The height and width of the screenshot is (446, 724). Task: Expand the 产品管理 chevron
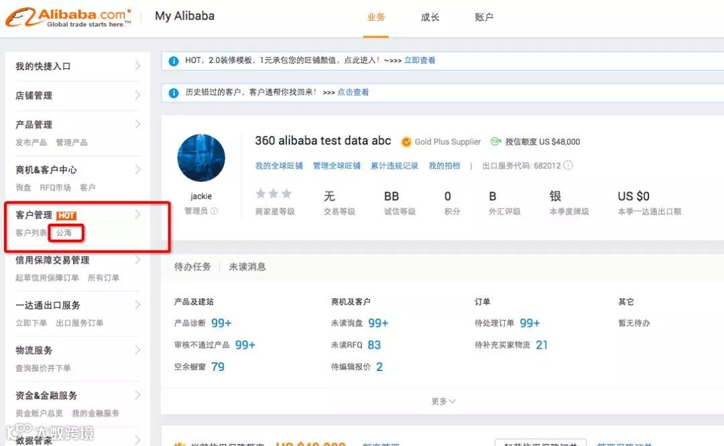[x=137, y=124]
